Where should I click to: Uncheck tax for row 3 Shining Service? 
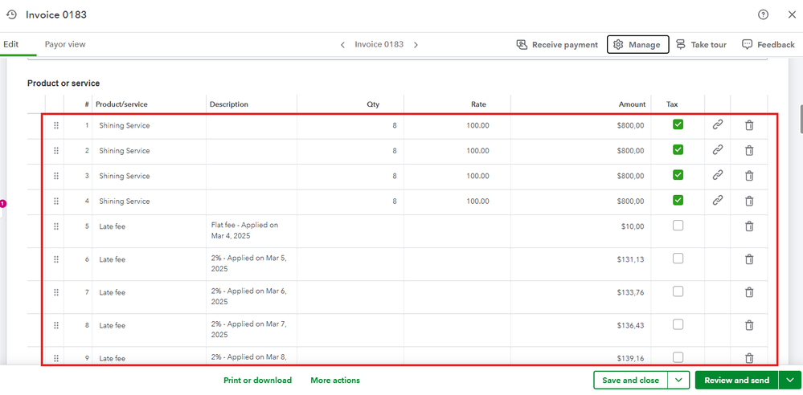pyautogui.click(x=678, y=175)
